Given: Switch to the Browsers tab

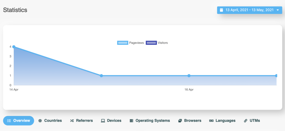Looking at the screenshot, I should pos(190,120).
